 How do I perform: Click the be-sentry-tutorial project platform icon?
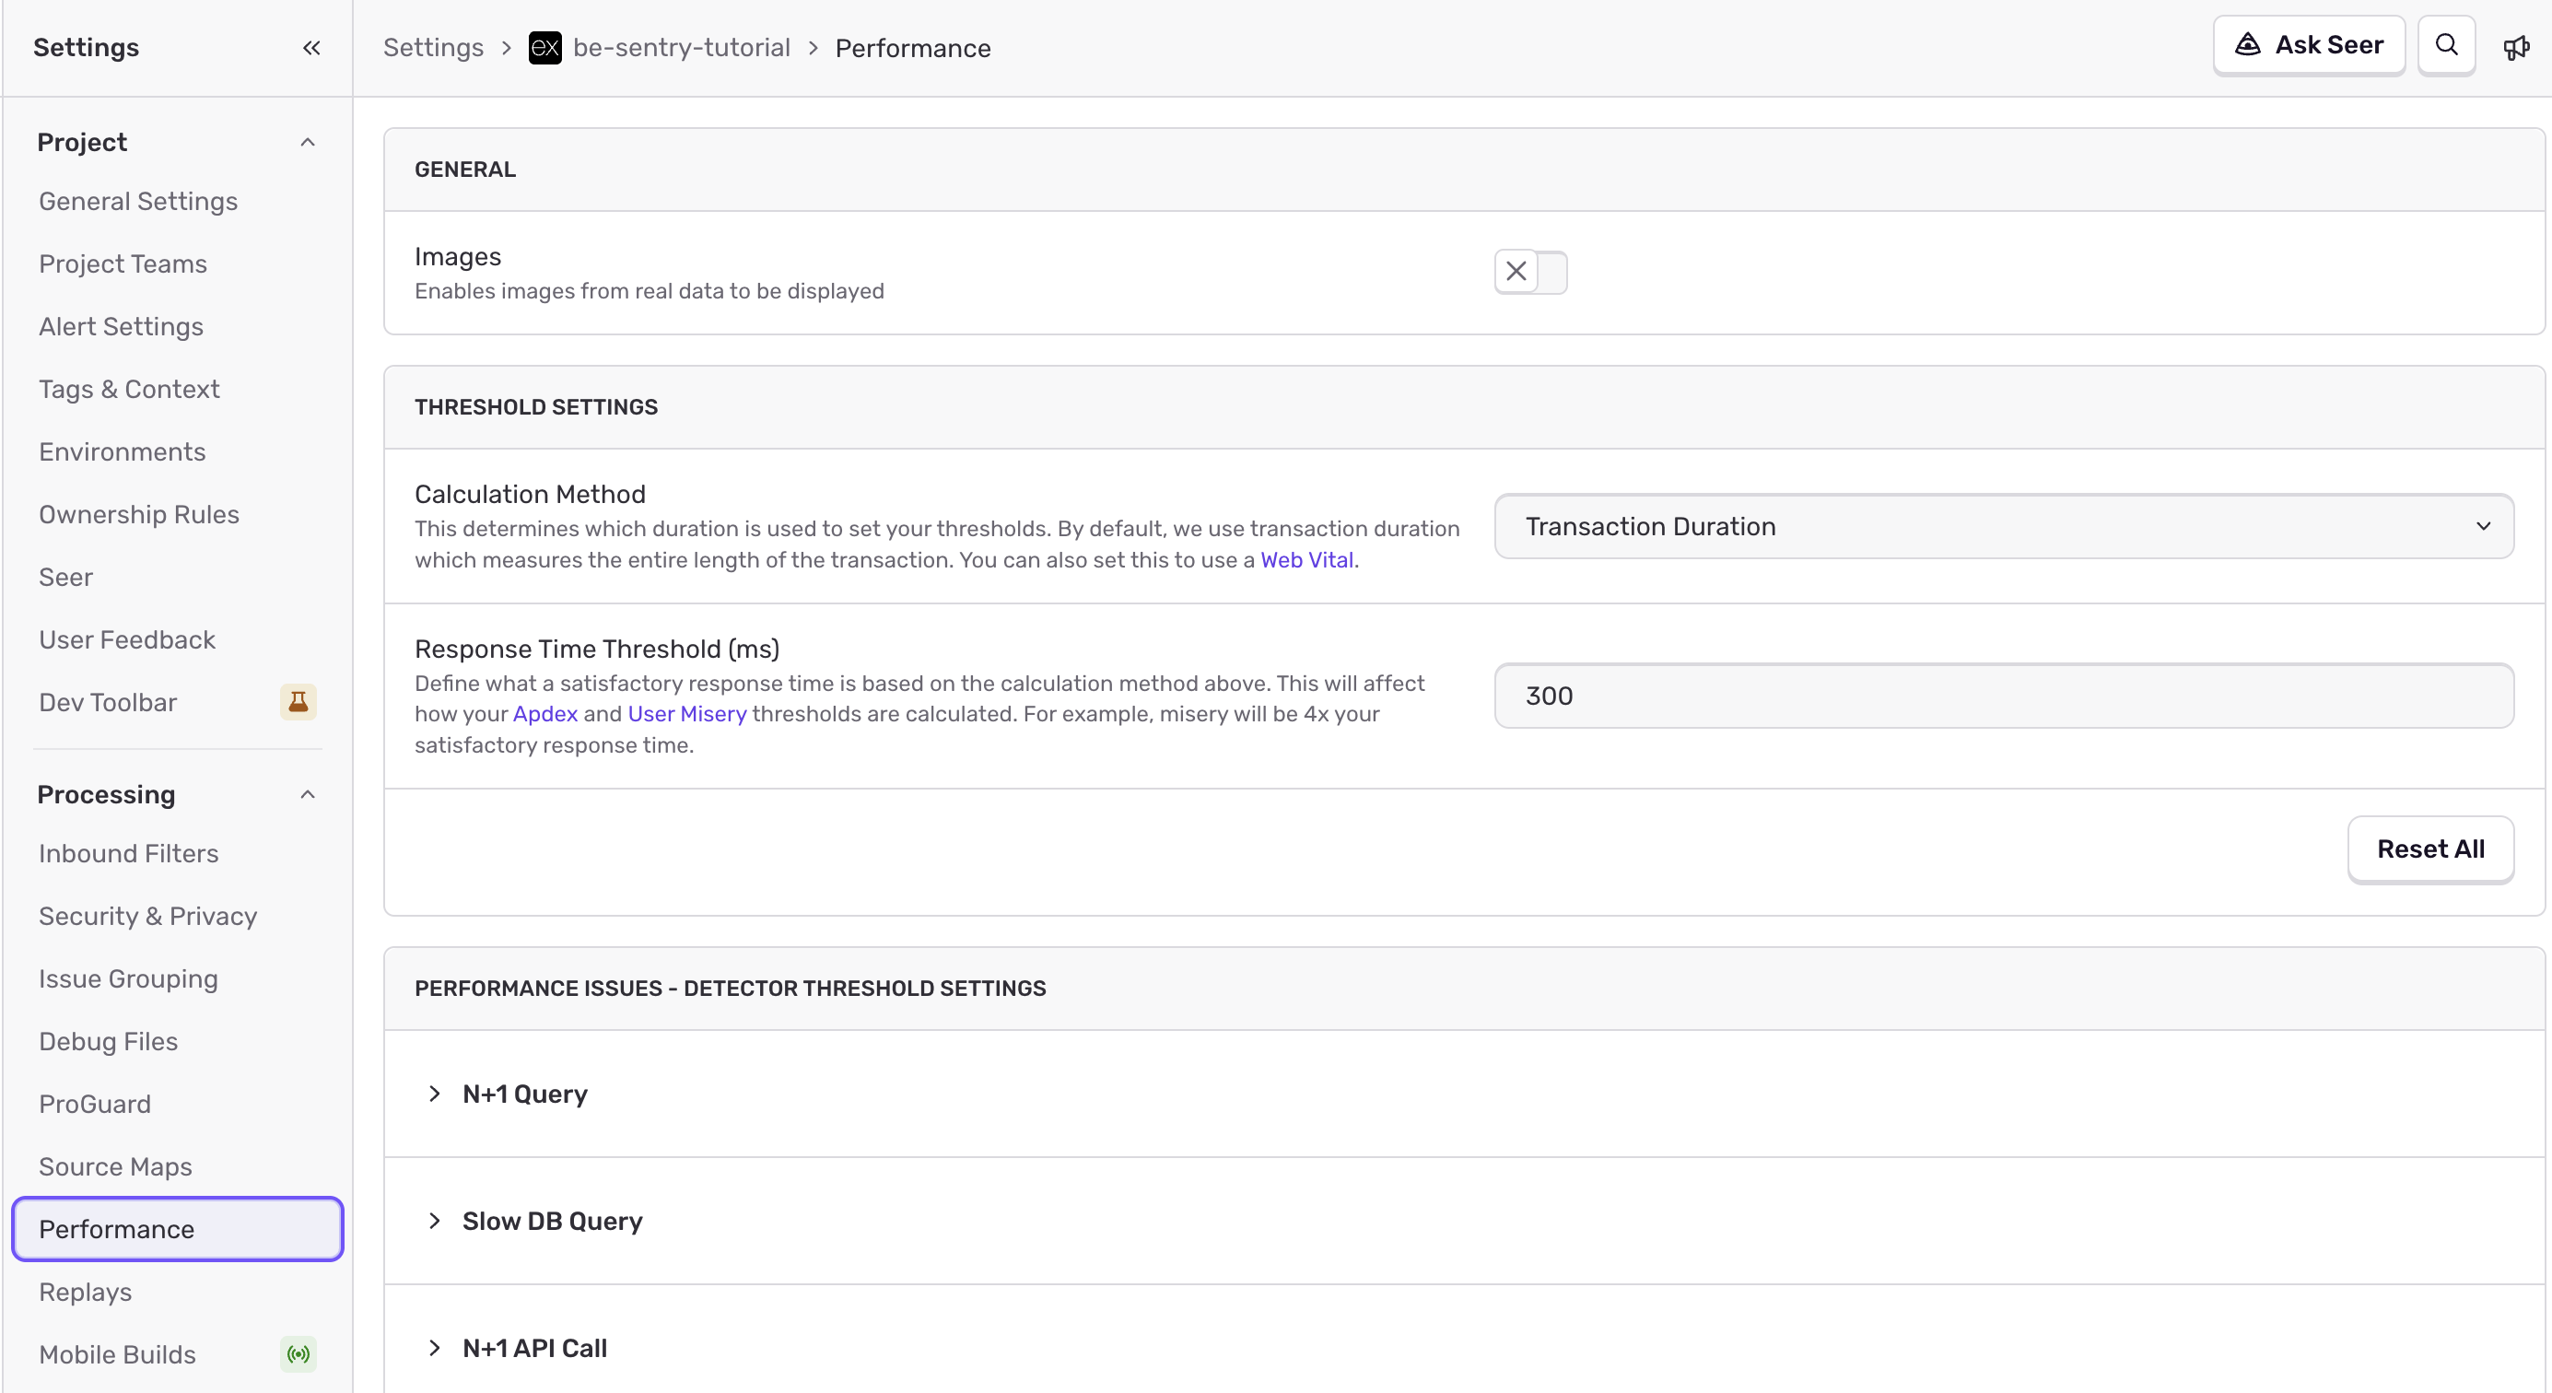pos(544,48)
